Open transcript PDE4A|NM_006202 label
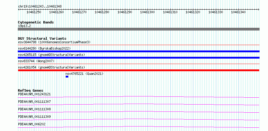 tap(32, 124)
